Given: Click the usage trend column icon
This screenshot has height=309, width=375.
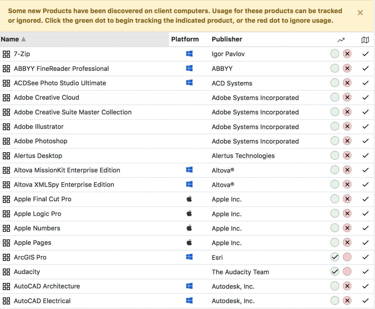Looking at the screenshot, I should pyautogui.click(x=341, y=40).
